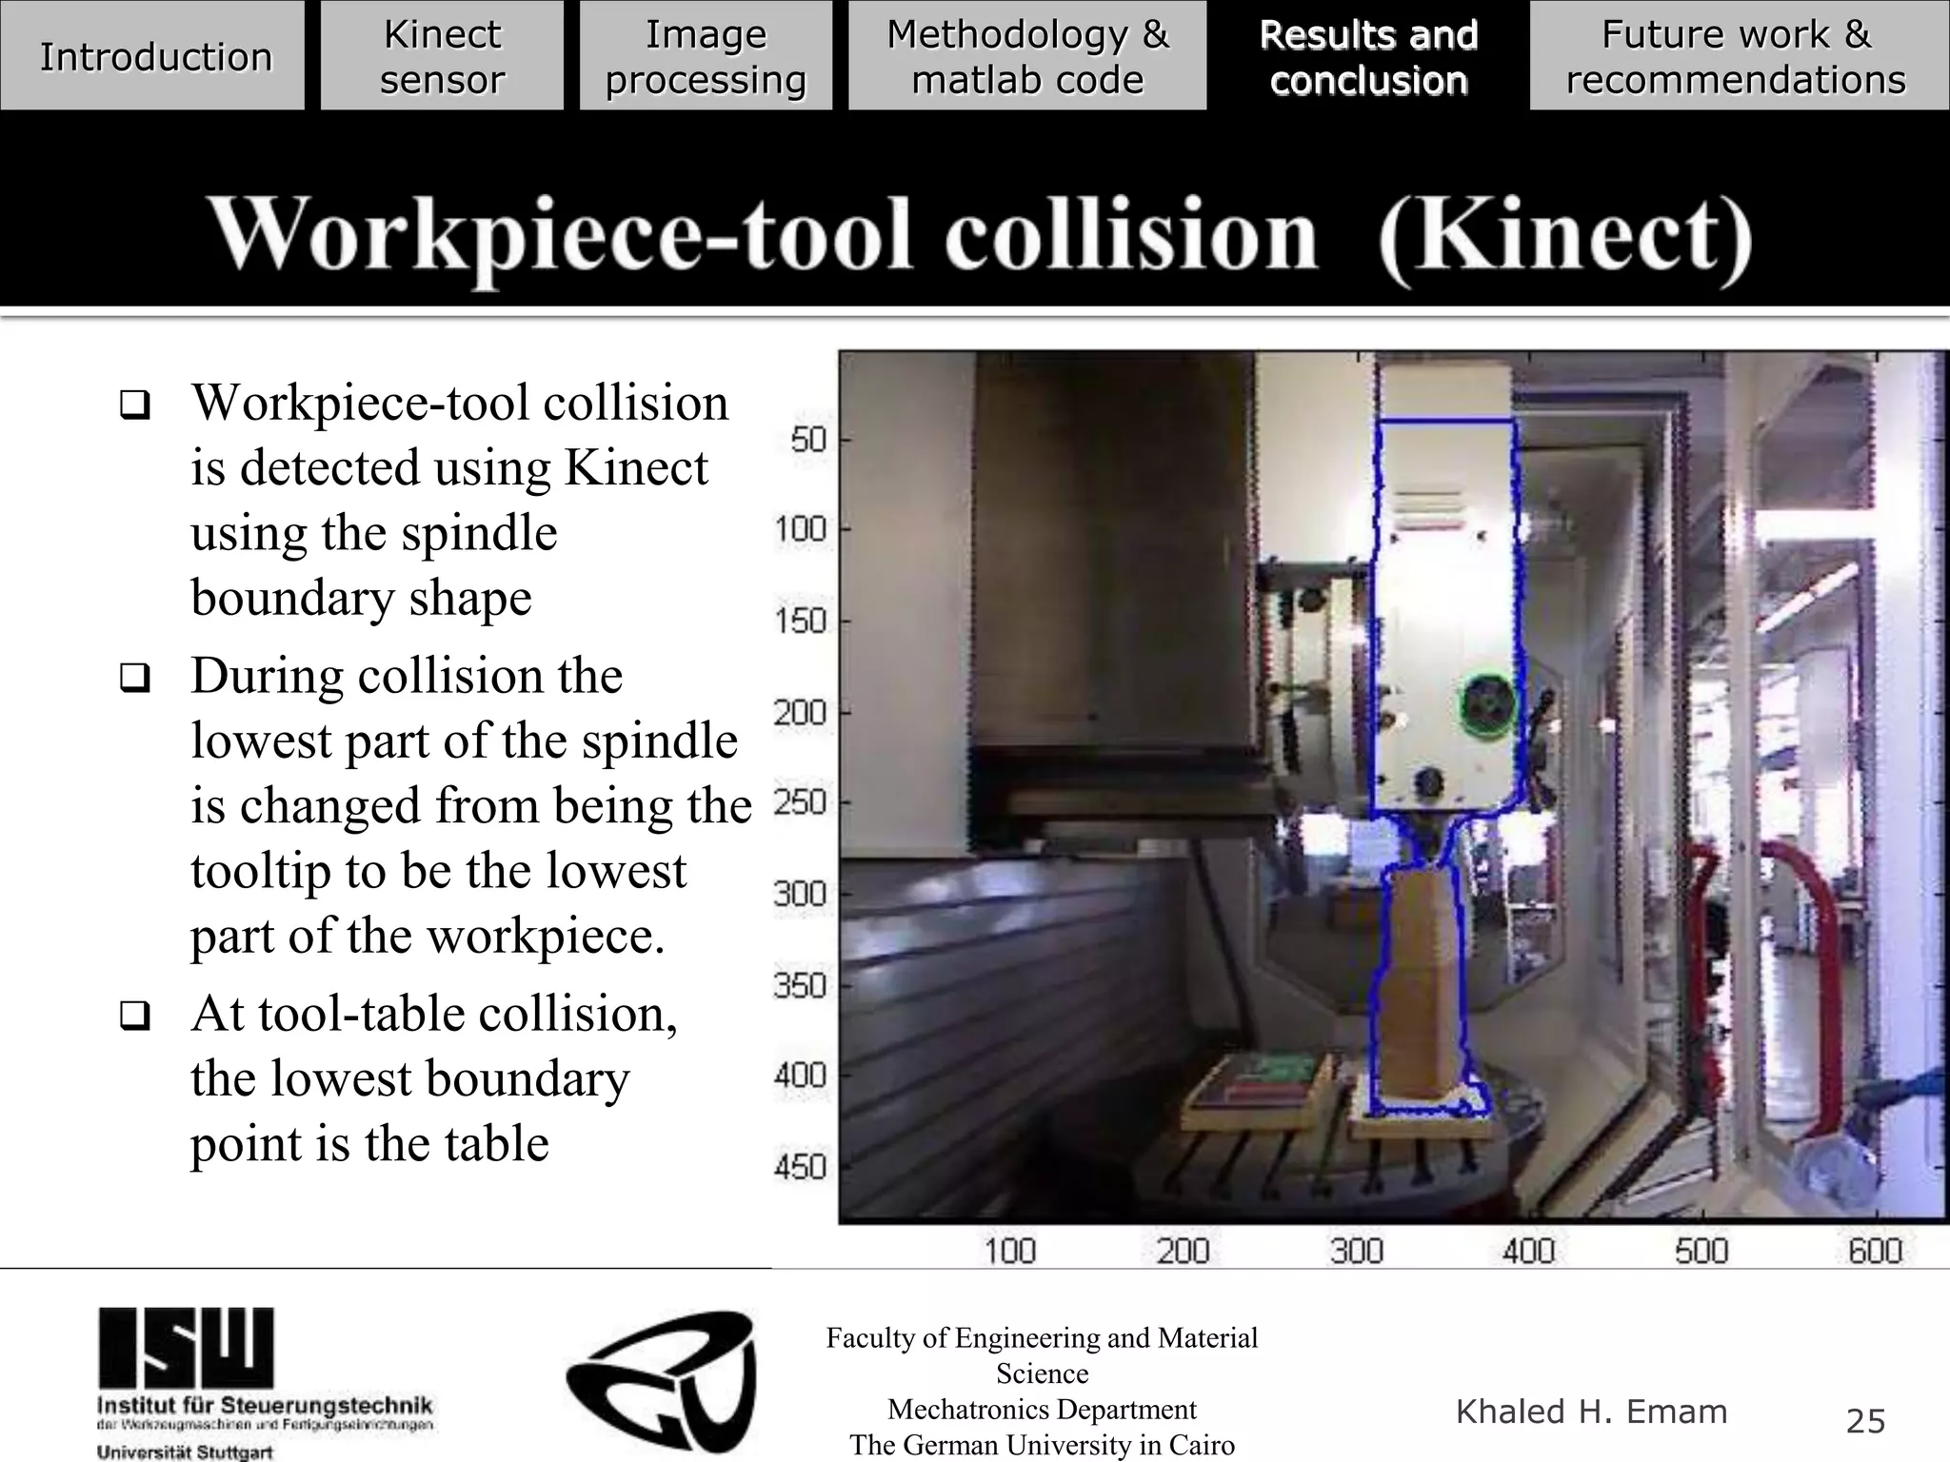Select first bullet checkbox about spindle boundary shape
Screen dimensions: 1950x1462
135,407
